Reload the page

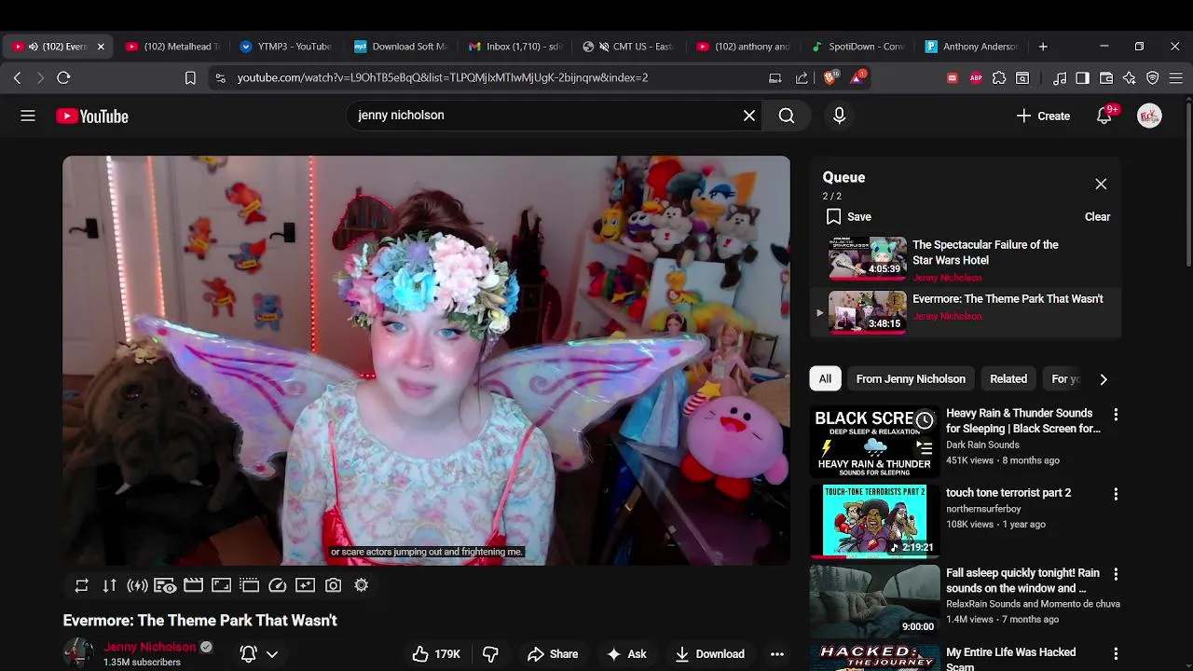(63, 78)
